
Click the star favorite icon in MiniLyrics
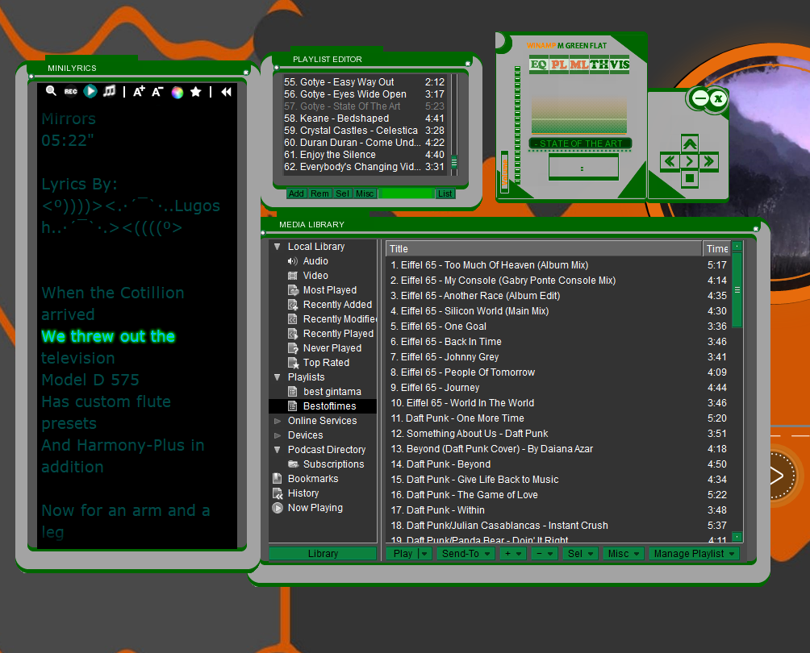(195, 91)
